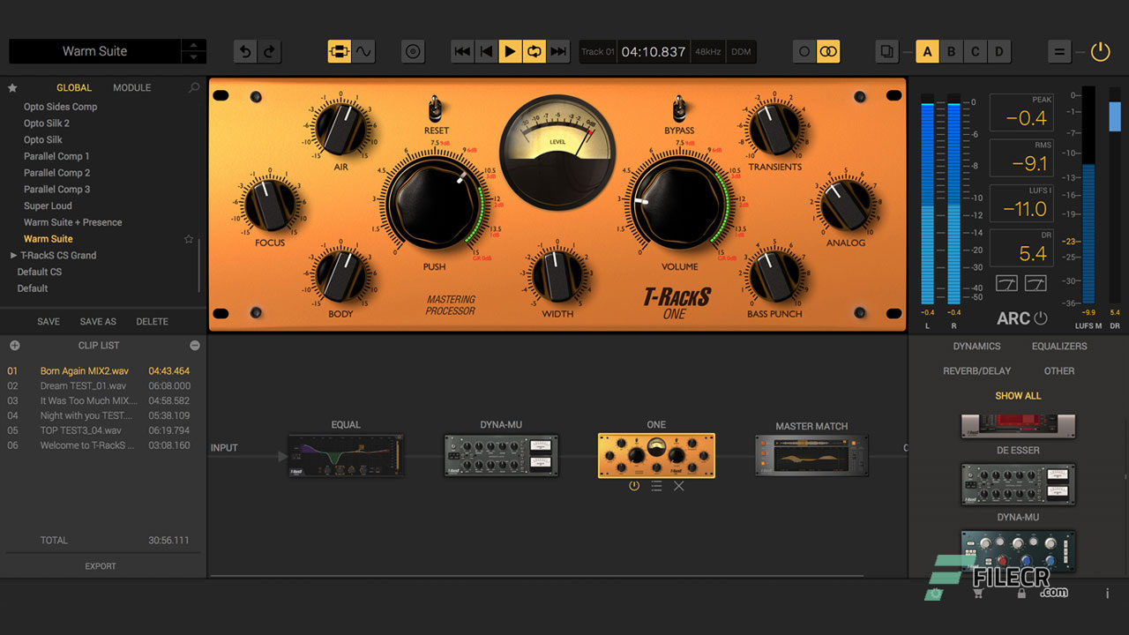Viewport: 1129px width, 635px height.
Task: Remove the ONE module from the chain
Action: (x=679, y=486)
